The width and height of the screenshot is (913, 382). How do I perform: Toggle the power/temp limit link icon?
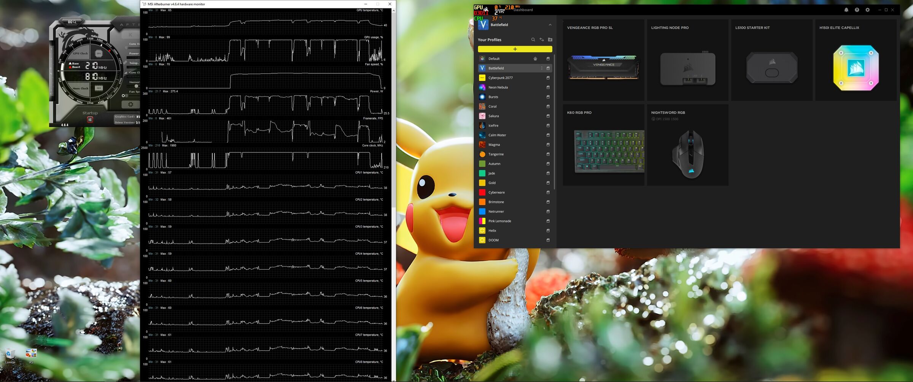126,62
